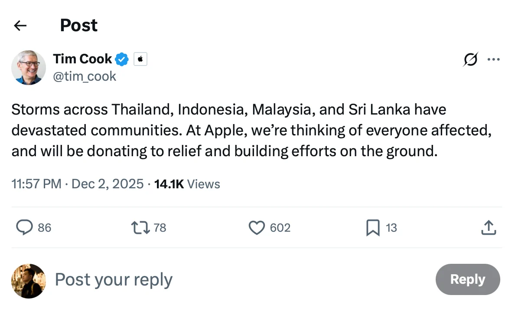Click the "Post" header title
This screenshot has height=315, width=515.
point(78,25)
